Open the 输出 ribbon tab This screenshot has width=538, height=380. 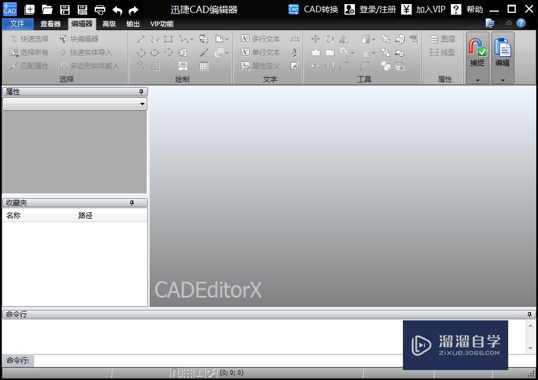click(x=132, y=24)
